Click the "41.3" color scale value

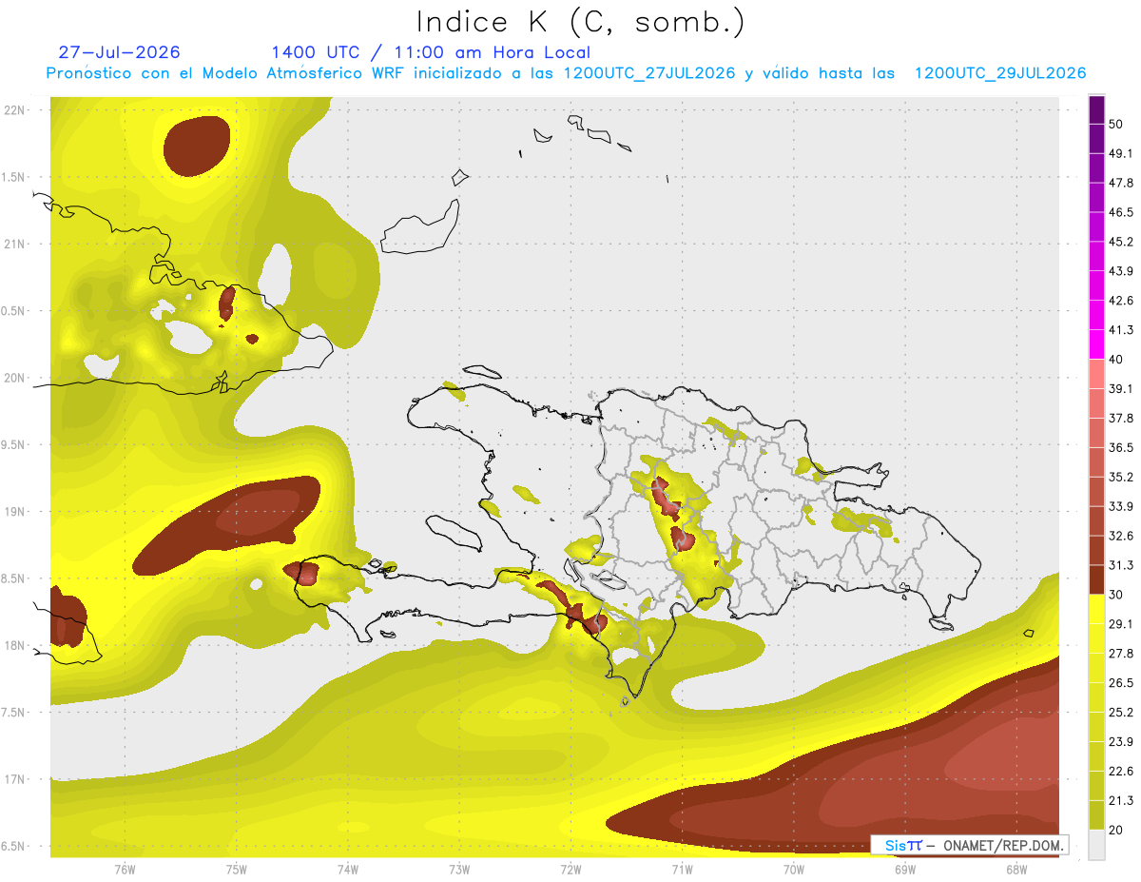[1121, 330]
